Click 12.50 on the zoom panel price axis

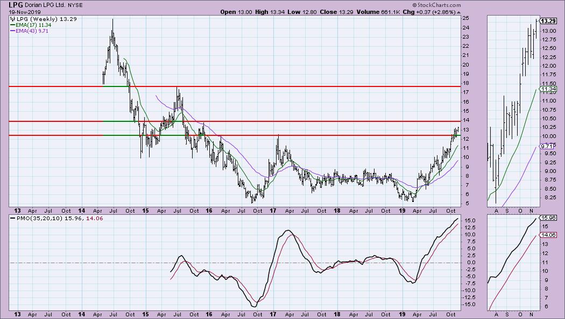tap(549, 48)
